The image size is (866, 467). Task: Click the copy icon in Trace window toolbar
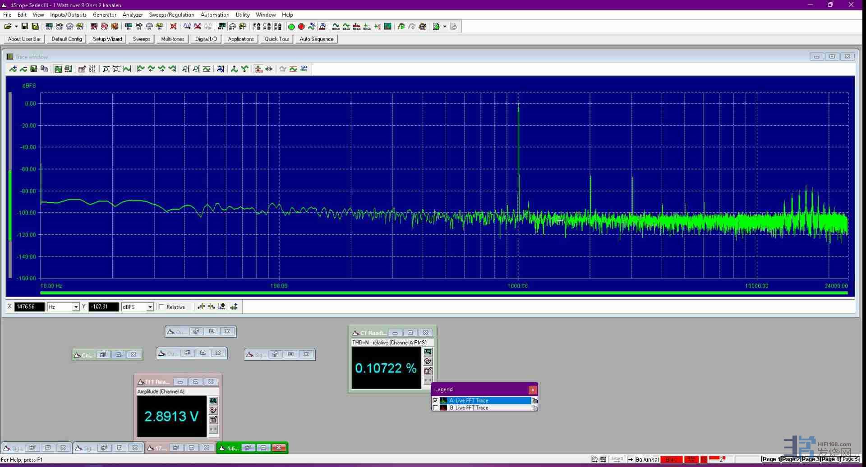pyautogui.click(x=44, y=69)
